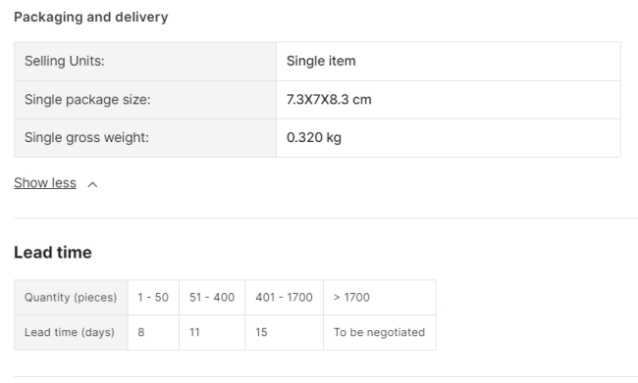Collapse details with the up chevron icon
The height and width of the screenshot is (383, 638).
pyautogui.click(x=92, y=185)
